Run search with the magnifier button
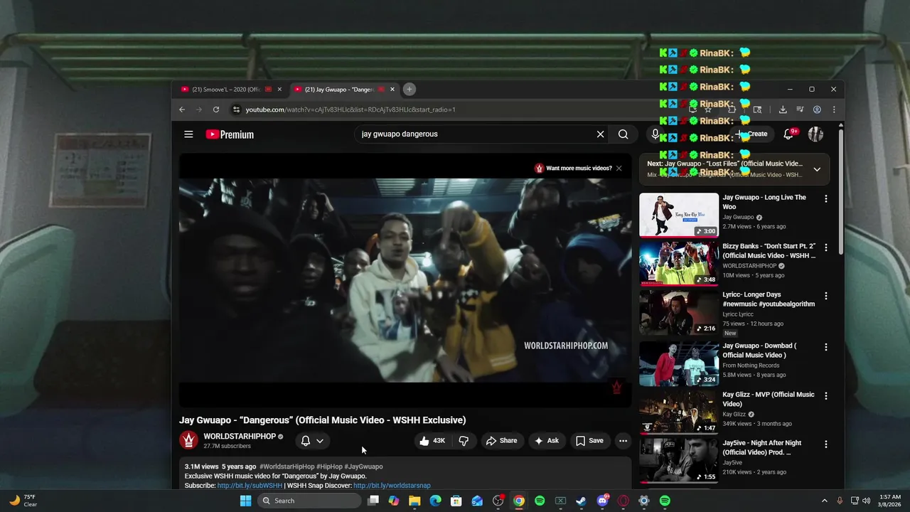 pyautogui.click(x=623, y=134)
